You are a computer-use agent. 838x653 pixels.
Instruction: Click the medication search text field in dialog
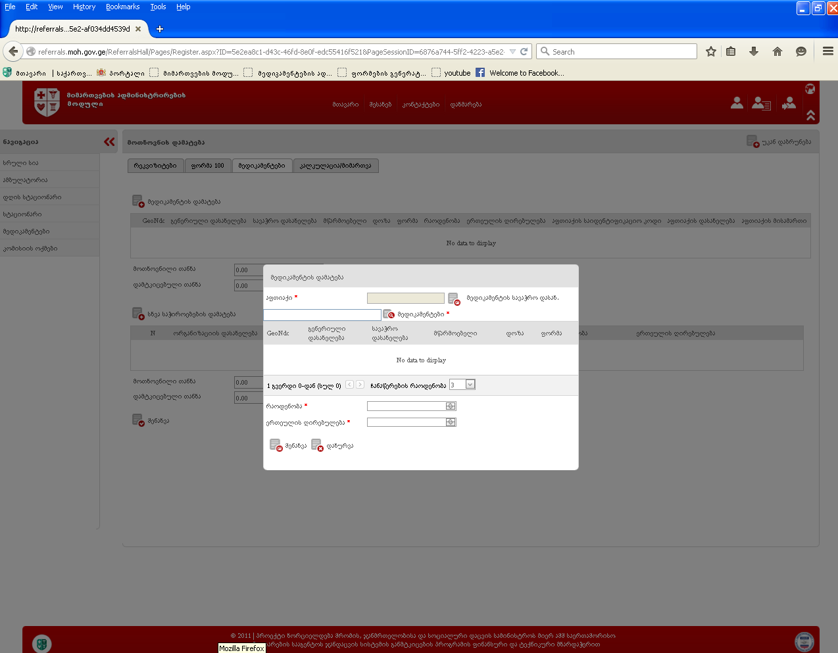322,315
